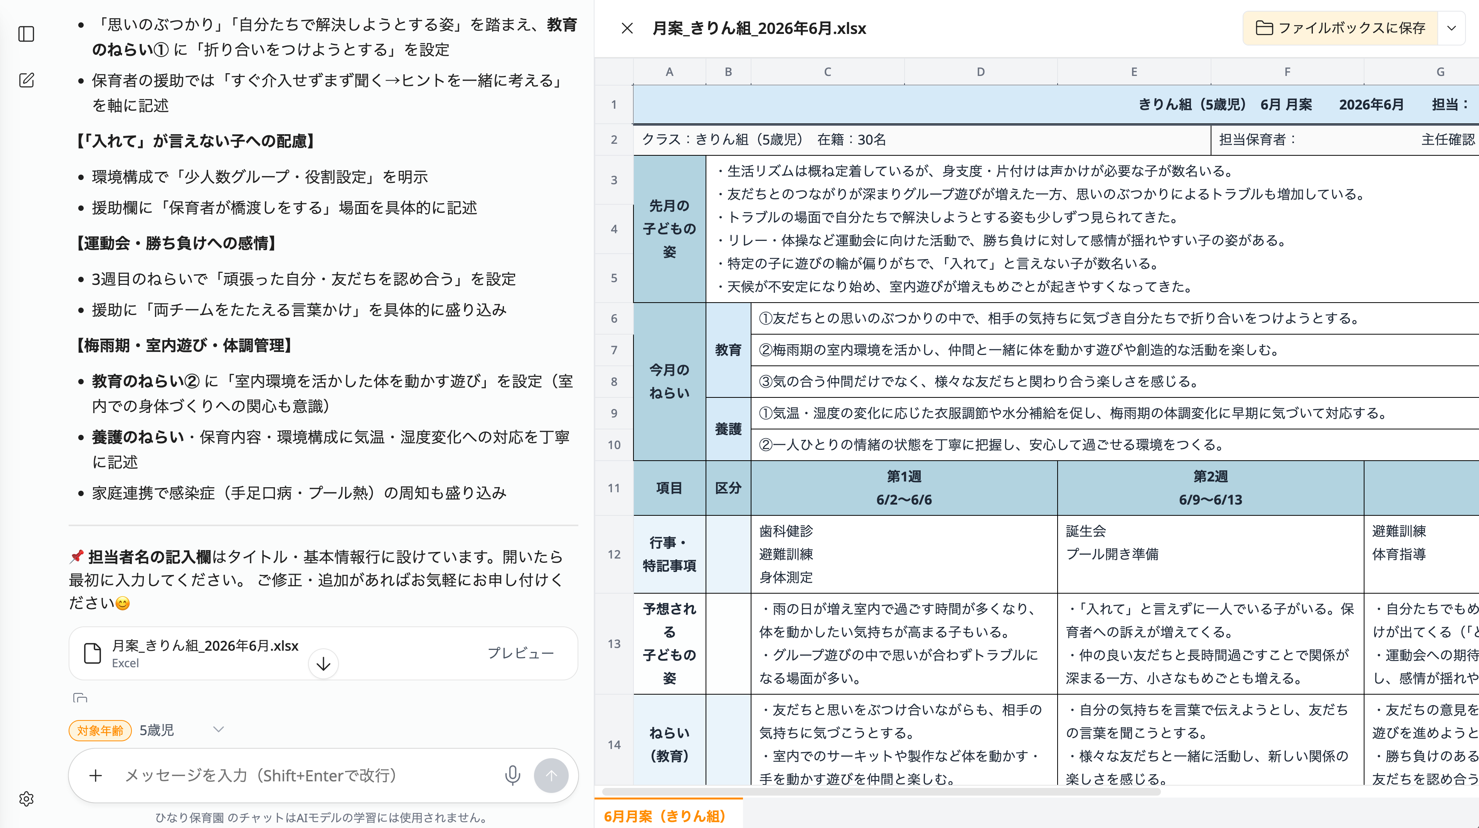Activate the microphone voice input icon
Screen dimensions: 1479x828
click(x=512, y=776)
